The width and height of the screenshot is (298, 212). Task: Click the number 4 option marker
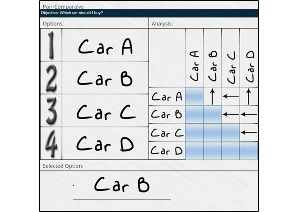51,143
